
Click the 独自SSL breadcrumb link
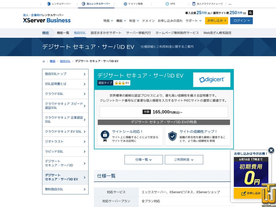[65, 61]
